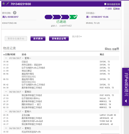Open the 更多操作 dropdown
This screenshot has width=129, height=134.
coord(77,37)
